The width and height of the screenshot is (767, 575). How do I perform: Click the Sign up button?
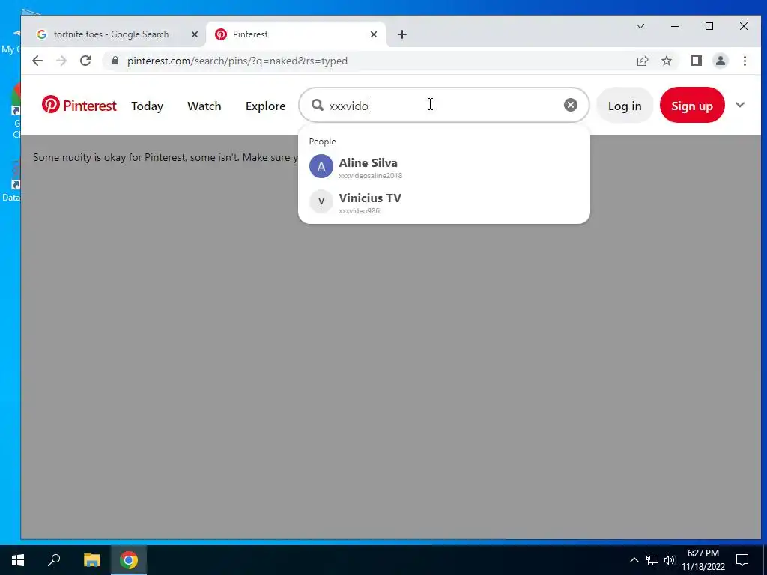[691, 105]
